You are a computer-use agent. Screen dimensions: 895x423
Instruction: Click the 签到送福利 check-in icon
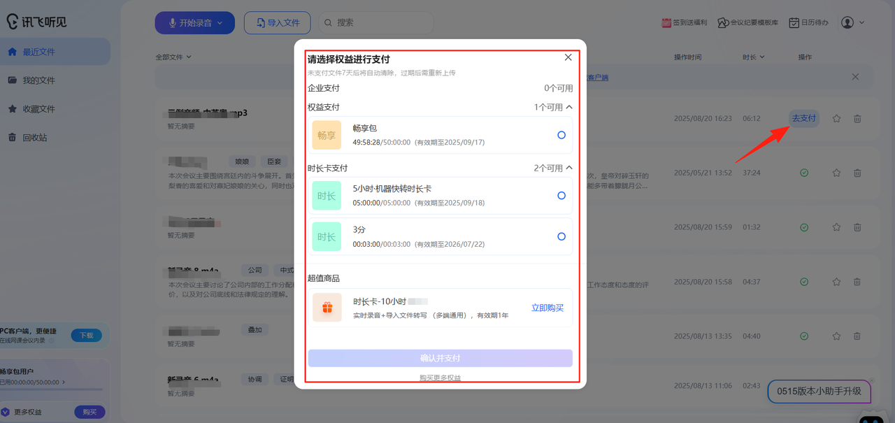[666, 23]
